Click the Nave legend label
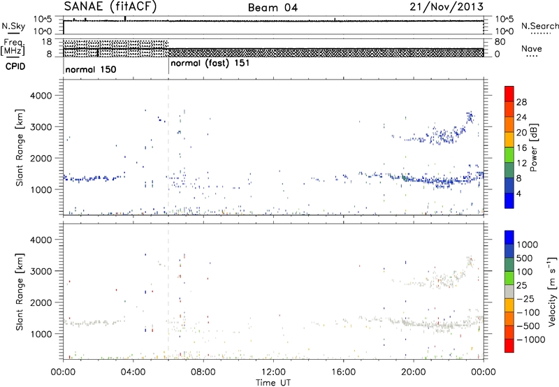The image size is (559, 387). coord(532,49)
